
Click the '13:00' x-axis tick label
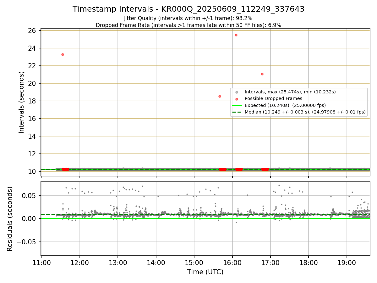(118, 263)
